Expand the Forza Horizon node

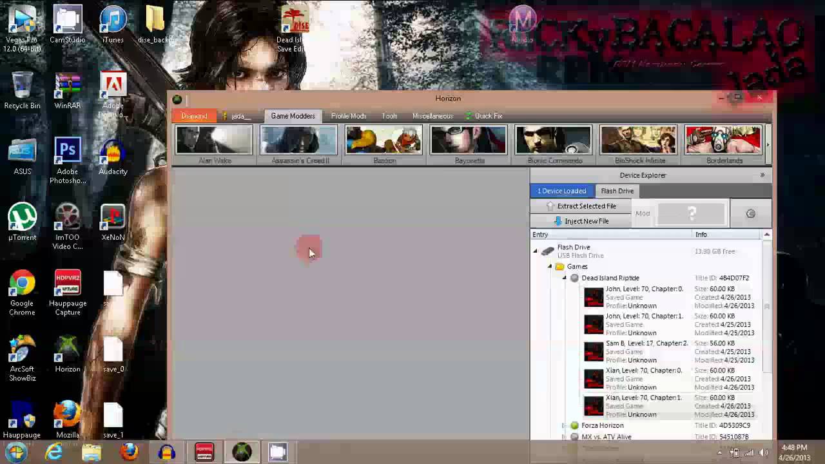[564, 426]
